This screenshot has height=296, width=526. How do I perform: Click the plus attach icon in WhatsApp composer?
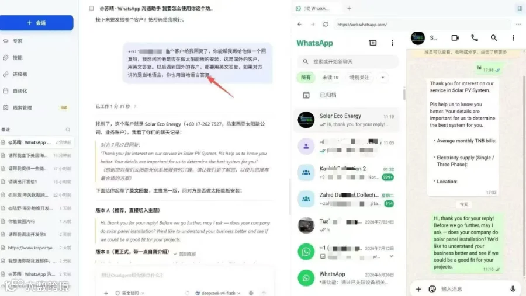[418, 289]
